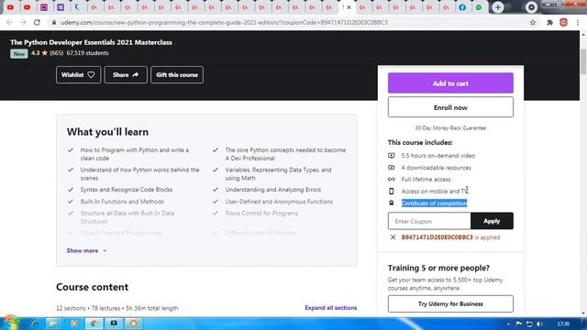Click the network tray icon
The height and width of the screenshot is (330, 587).
tap(529, 324)
